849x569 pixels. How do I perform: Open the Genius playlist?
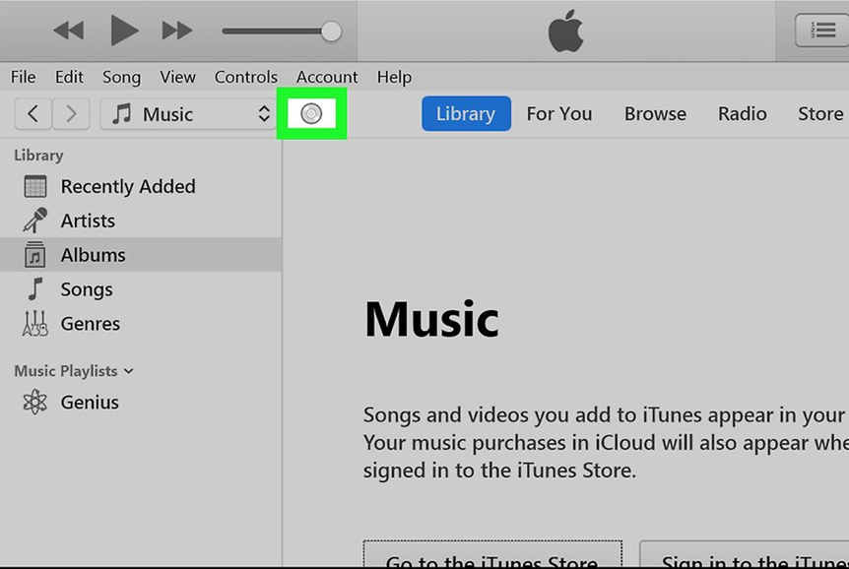click(141, 402)
